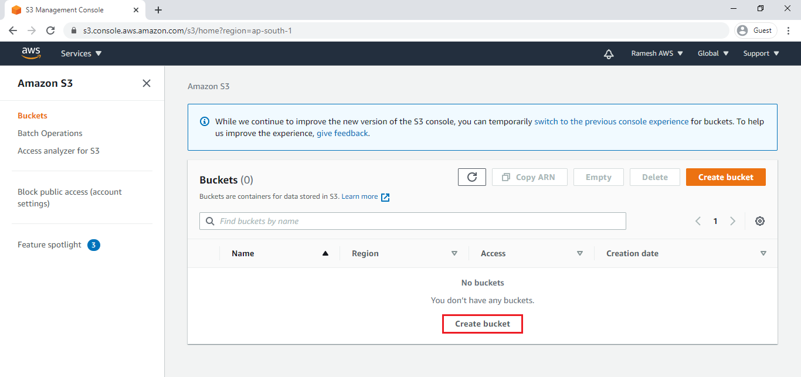Sort by Access column arrow

coord(580,253)
